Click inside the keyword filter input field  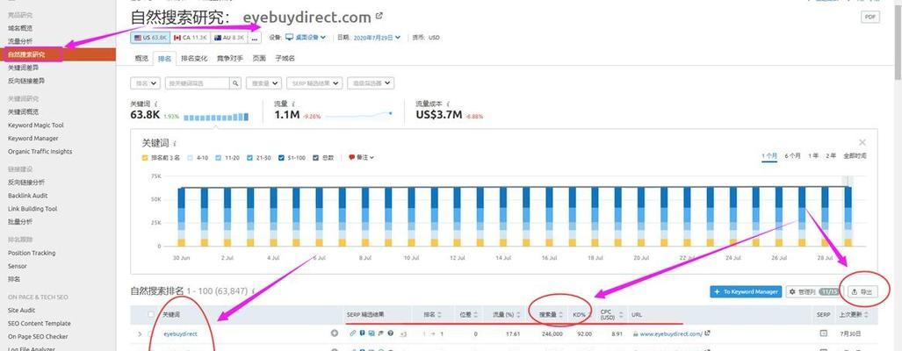tap(198, 83)
